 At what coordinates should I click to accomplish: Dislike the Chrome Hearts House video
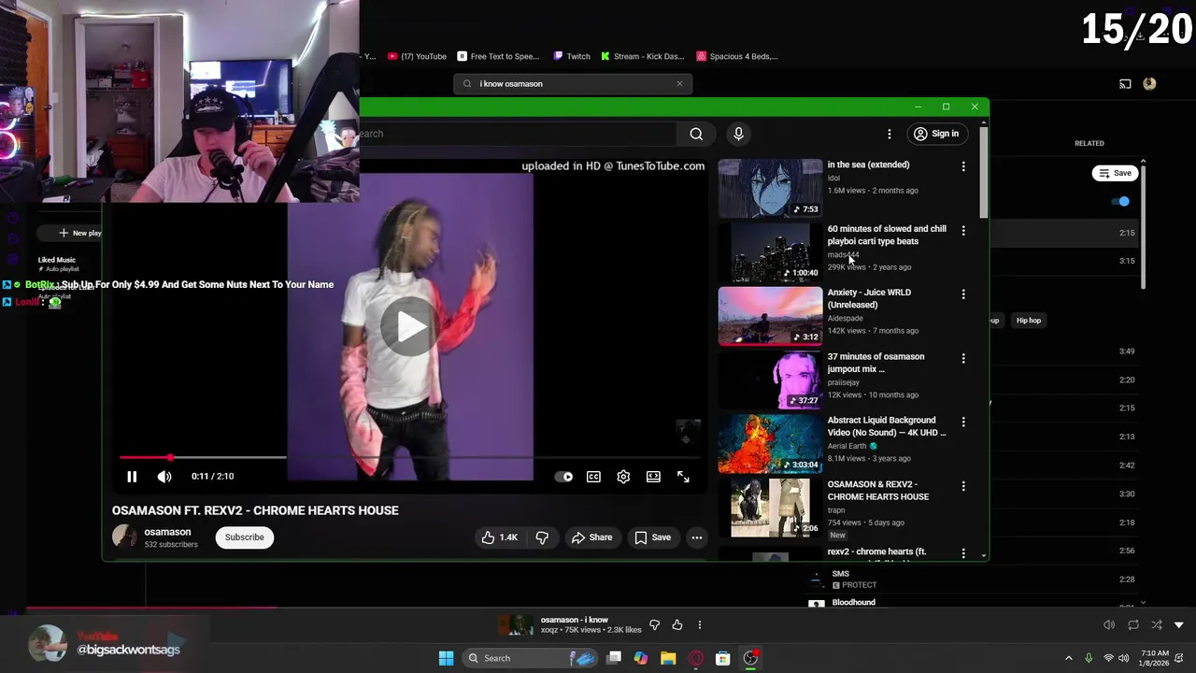click(x=542, y=537)
